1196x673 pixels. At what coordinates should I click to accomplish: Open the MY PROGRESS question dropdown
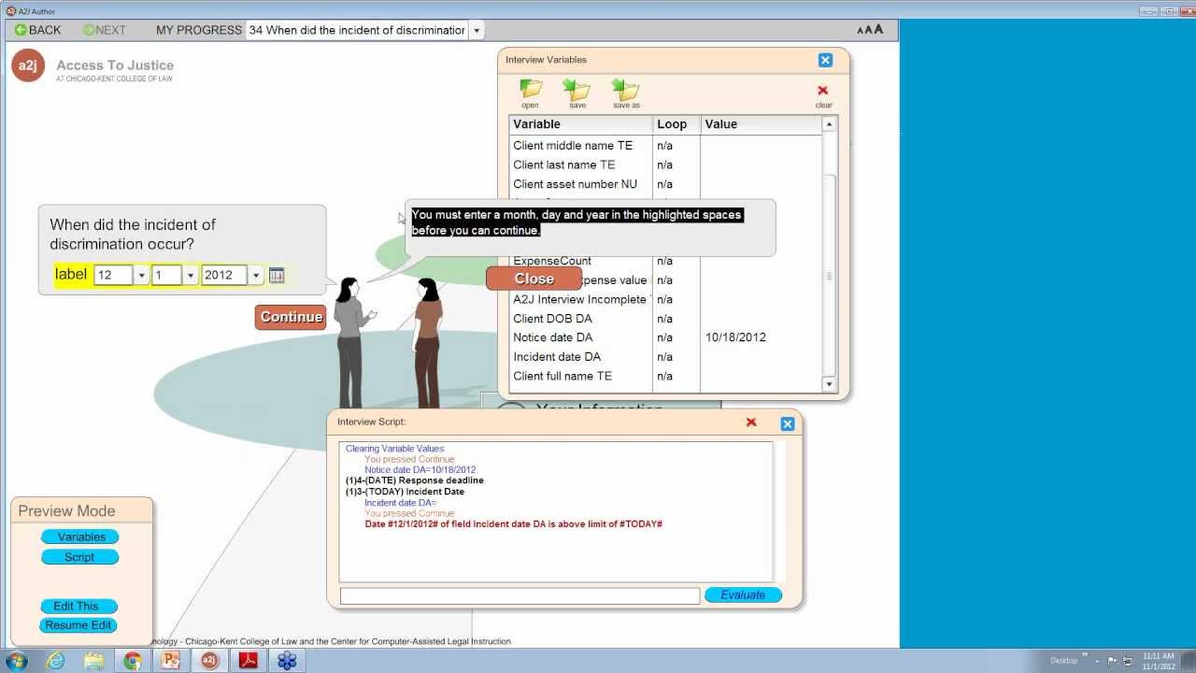coord(477,30)
